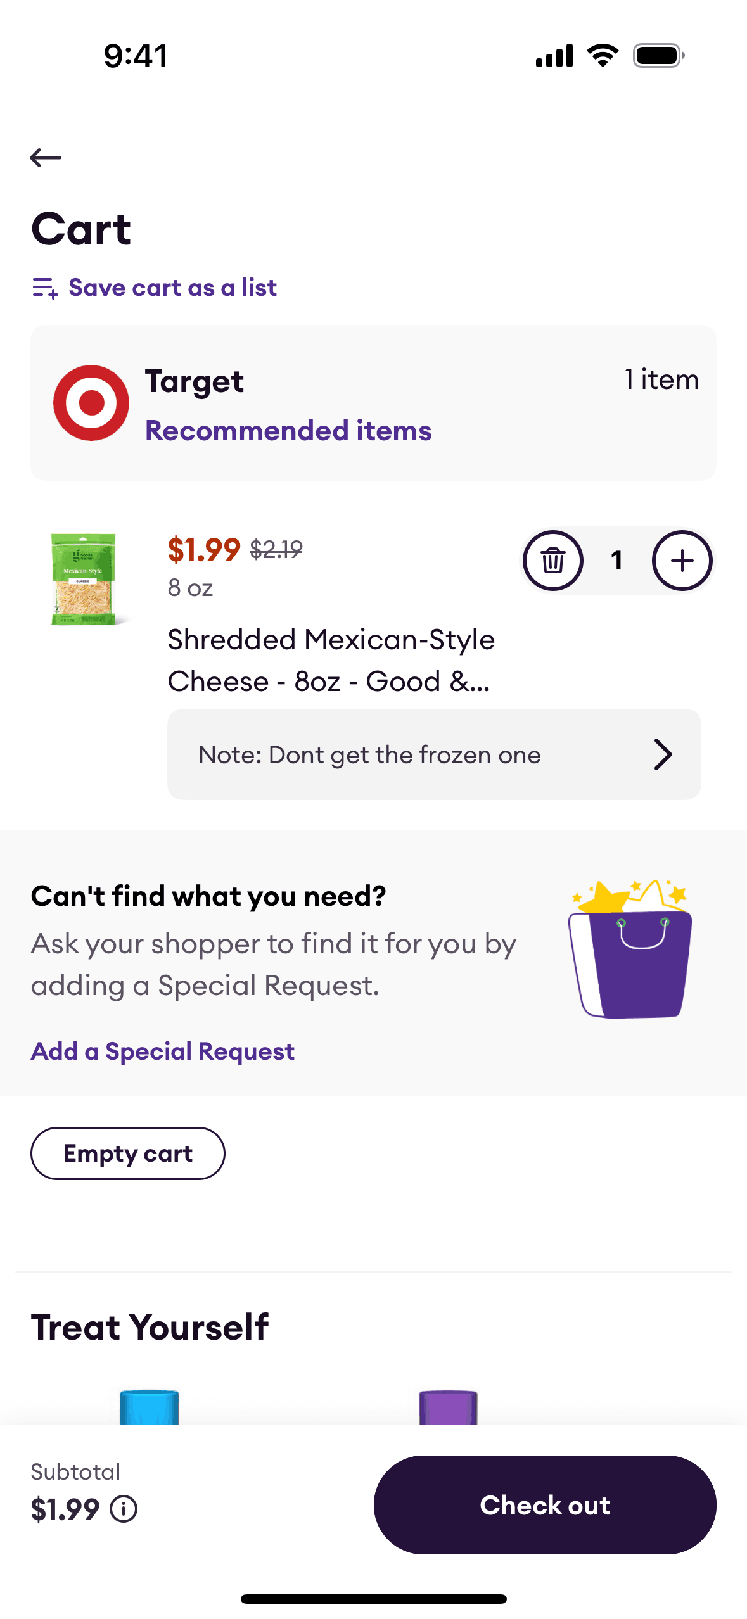Delete the cheese using trash icon
Viewport: 747px width, 1619px height.
click(x=552, y=561)
